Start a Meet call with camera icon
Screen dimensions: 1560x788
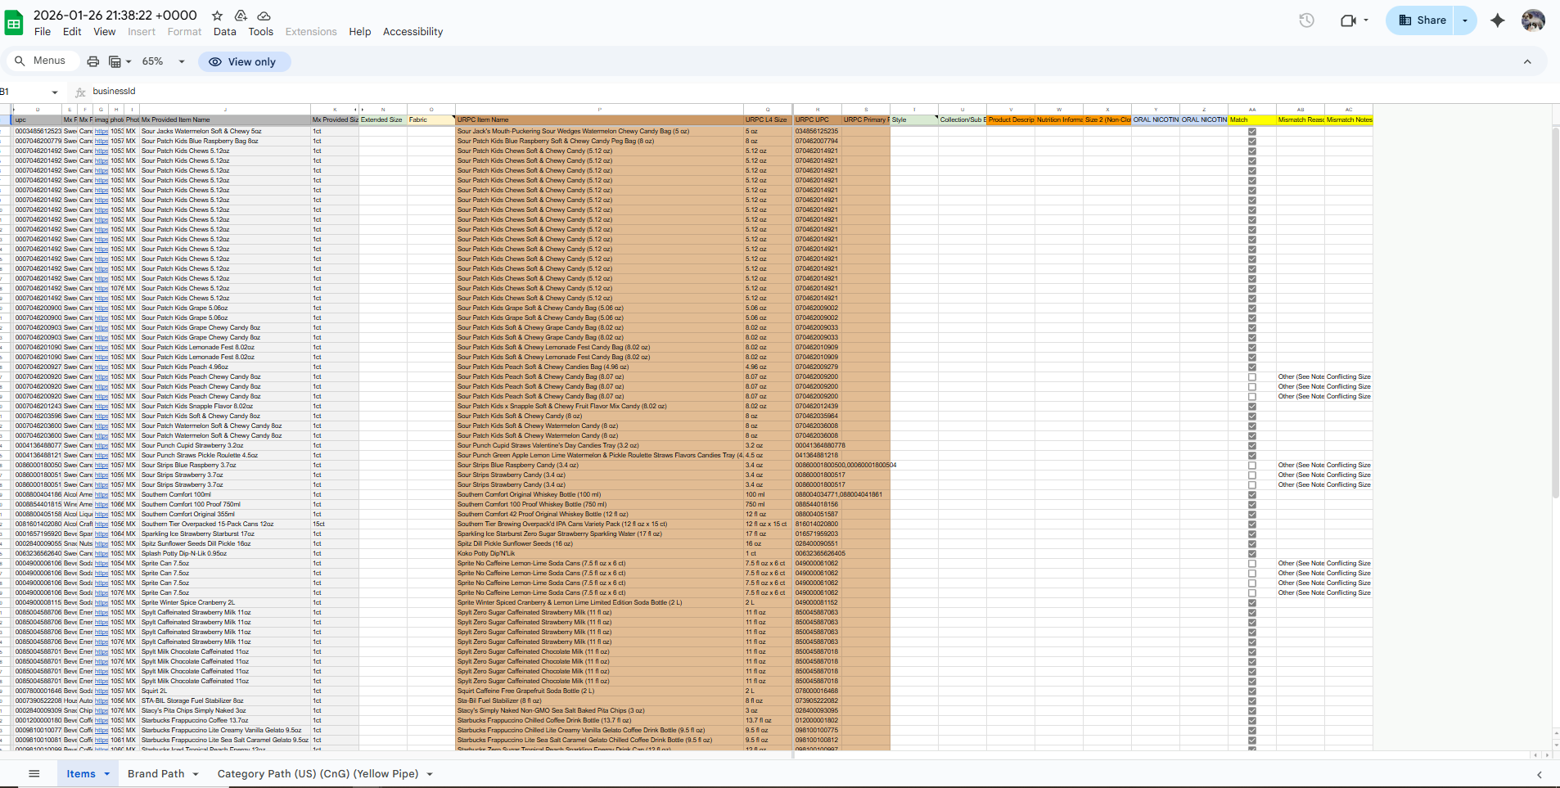(1347, 20)
